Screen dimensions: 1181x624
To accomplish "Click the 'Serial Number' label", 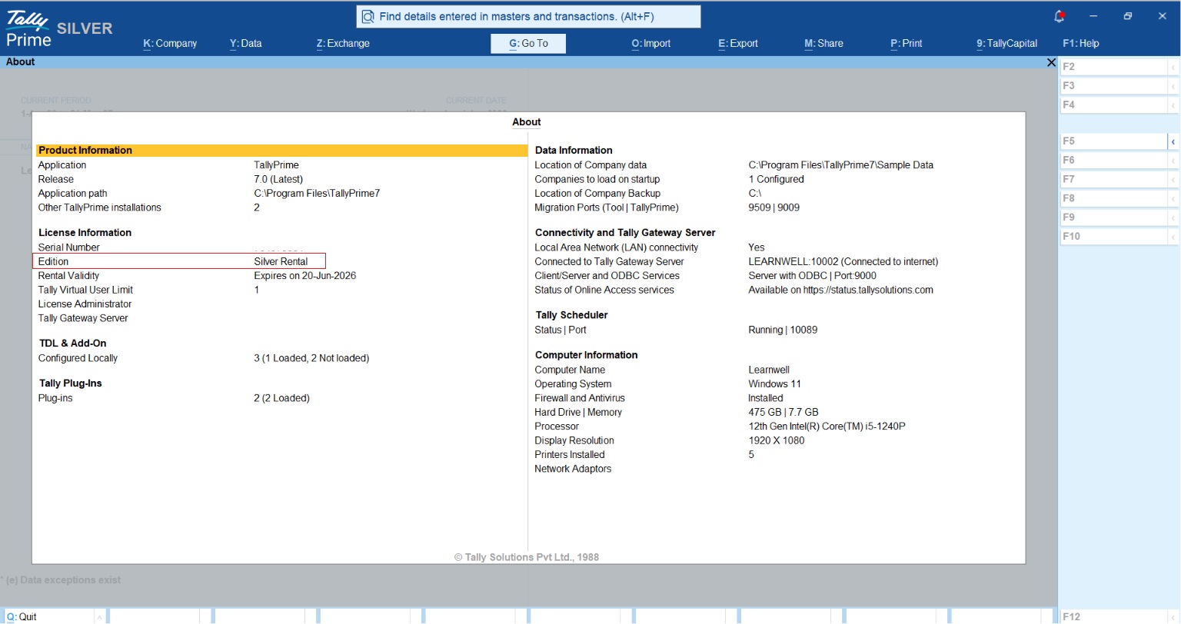I will (69, 247).
